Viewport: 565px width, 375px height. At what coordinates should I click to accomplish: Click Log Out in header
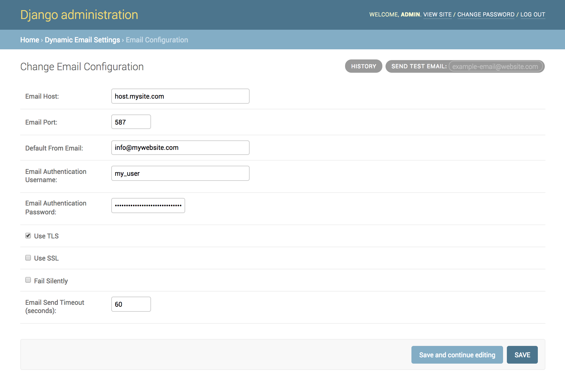tap(532, 15)
